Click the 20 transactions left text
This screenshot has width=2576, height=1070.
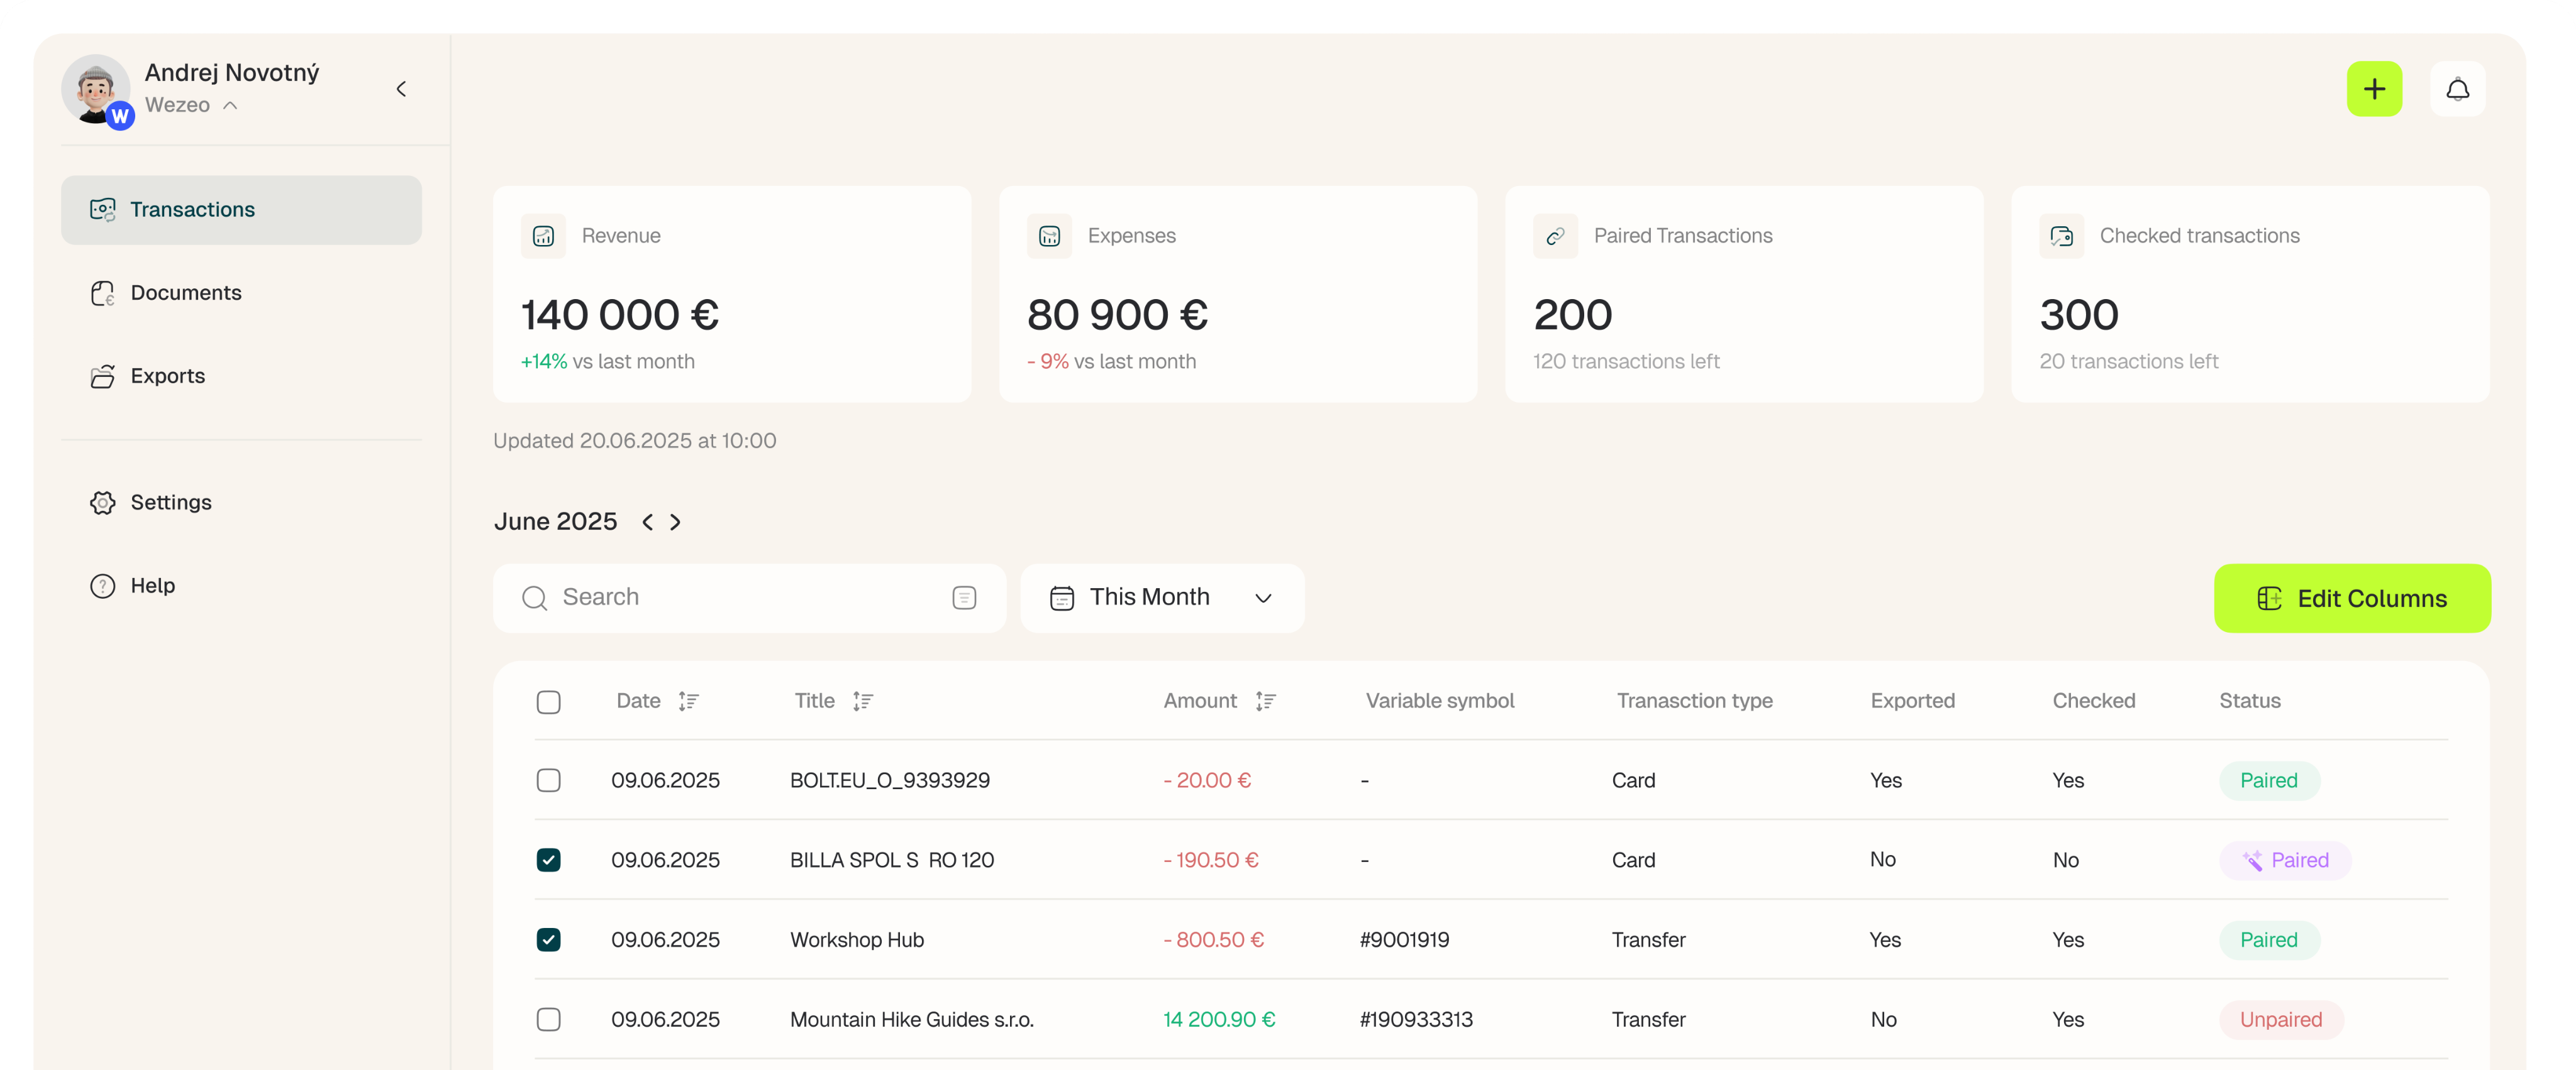point(2128,362)
